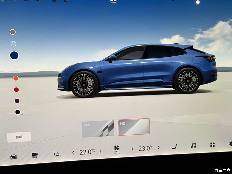Select the 纯色 solid color style
The width and height of the screenshot is (232, 174).
point(134,127)
